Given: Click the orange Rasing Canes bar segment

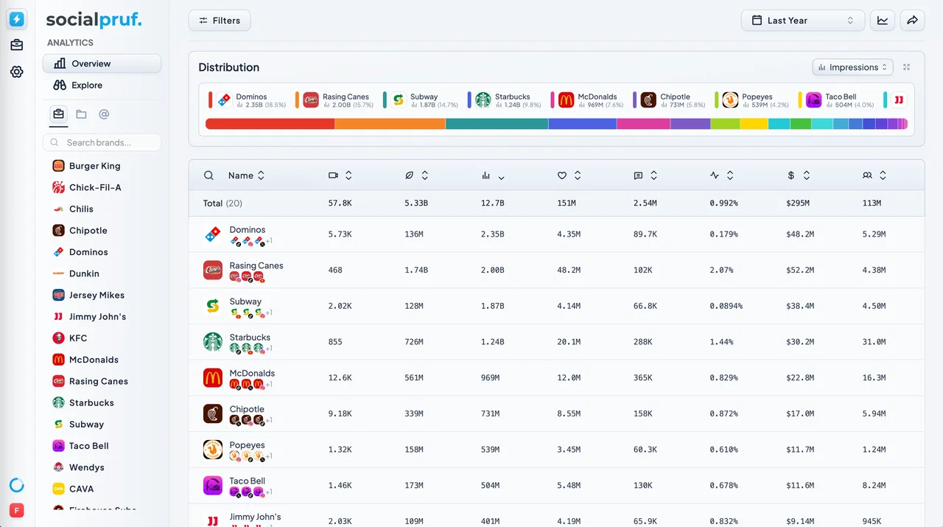Looking at the screenshot, I should [390, 124].
